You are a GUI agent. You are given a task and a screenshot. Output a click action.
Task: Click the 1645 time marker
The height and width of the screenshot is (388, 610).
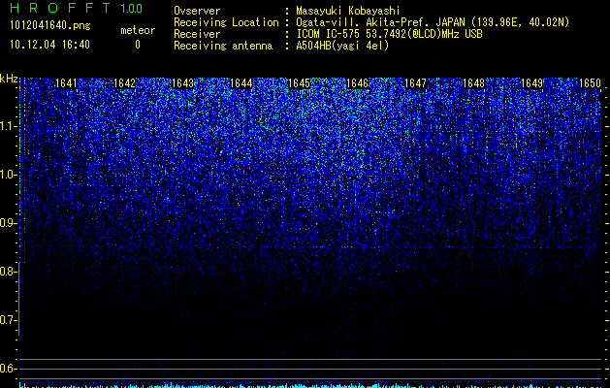(x=299, y=83)
